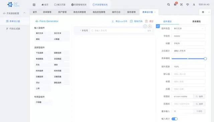Screen dimensions: 214x122
Task: Add the 级联选择 component
Action: click(61, 53)
